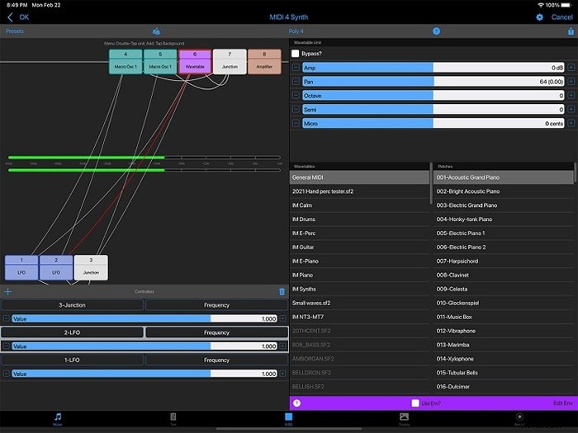Select the LFO unit block 2

click(56, 268)
